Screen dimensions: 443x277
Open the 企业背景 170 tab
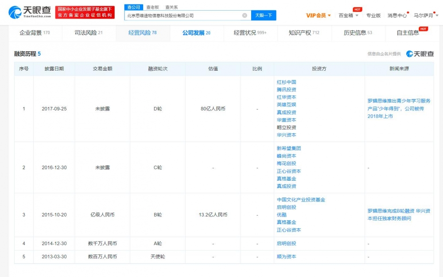click(x=35, y=33)
